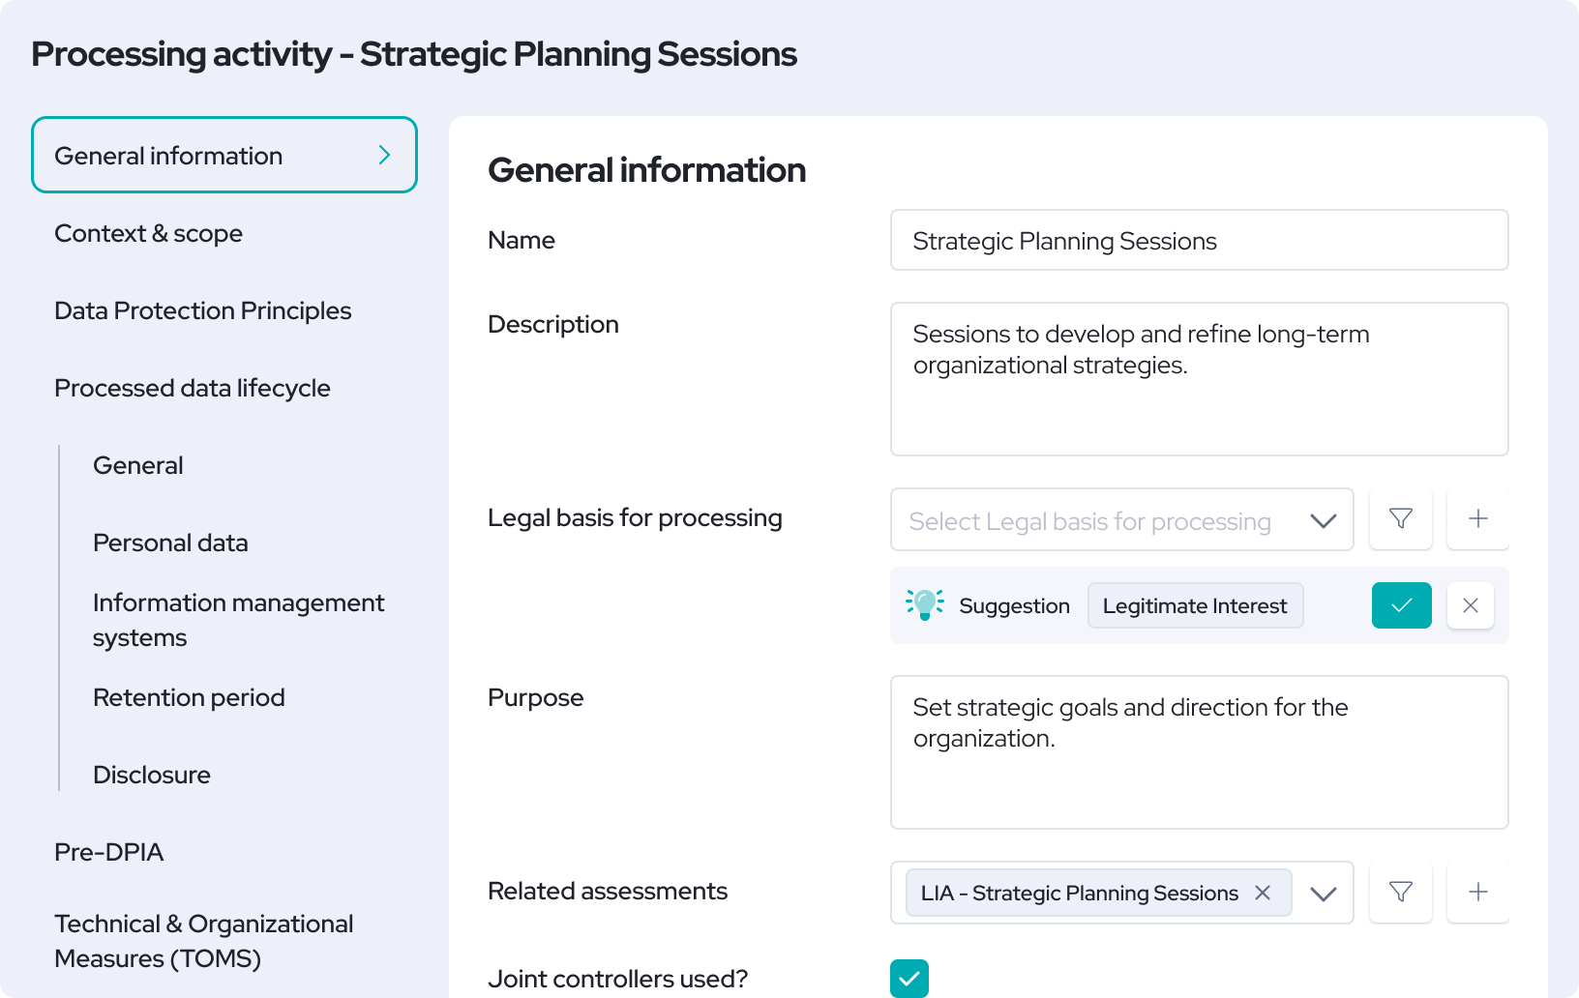Uncheck the Joint controllers used checkbox
Screen dimensions: 1579x998
[x=909, y=979]
